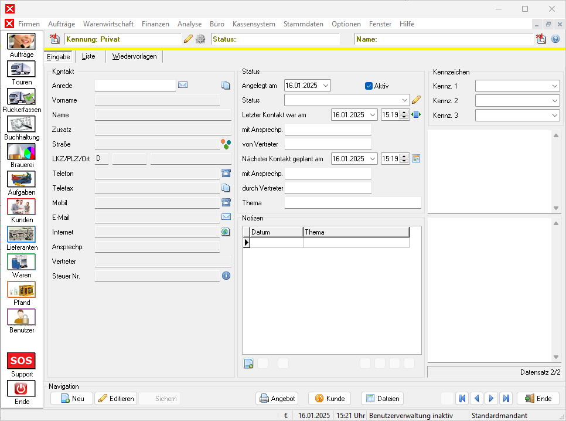Open the Warenwirtschaft menu
Screen dimensions: 566x421
click(x=108, y=24)
